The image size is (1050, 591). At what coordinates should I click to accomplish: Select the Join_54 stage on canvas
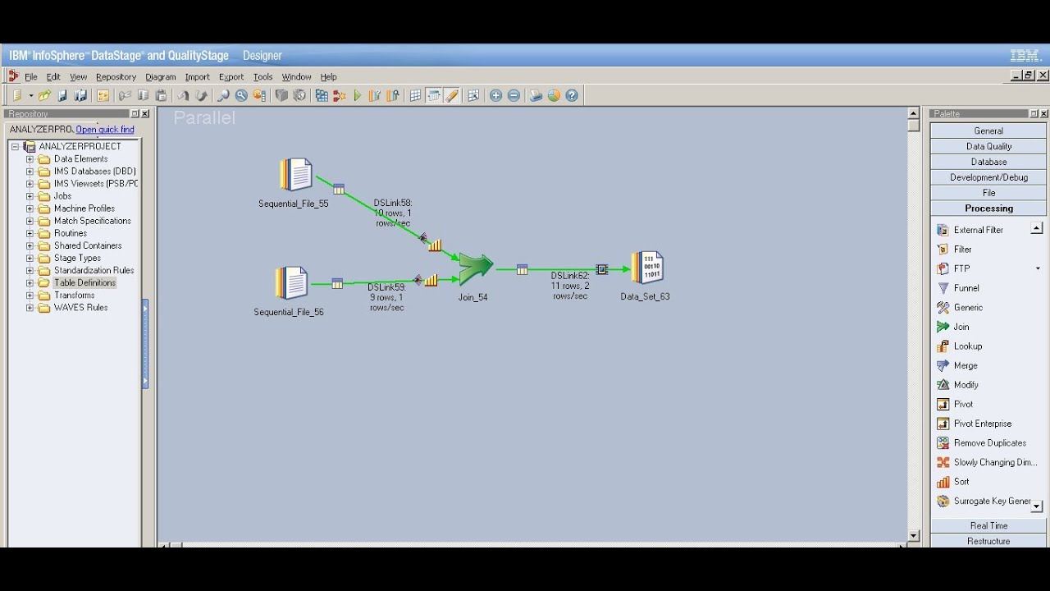(475, 268)
